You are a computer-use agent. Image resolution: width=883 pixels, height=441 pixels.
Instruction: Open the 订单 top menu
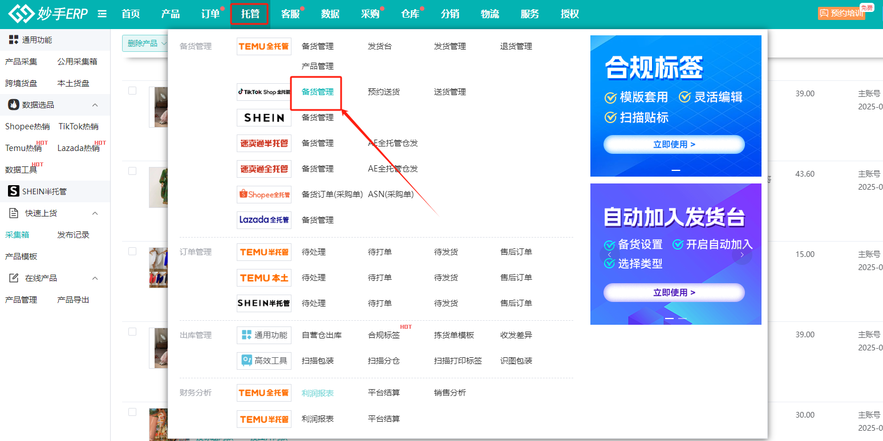pyautogui.click(x=210, y=14)
